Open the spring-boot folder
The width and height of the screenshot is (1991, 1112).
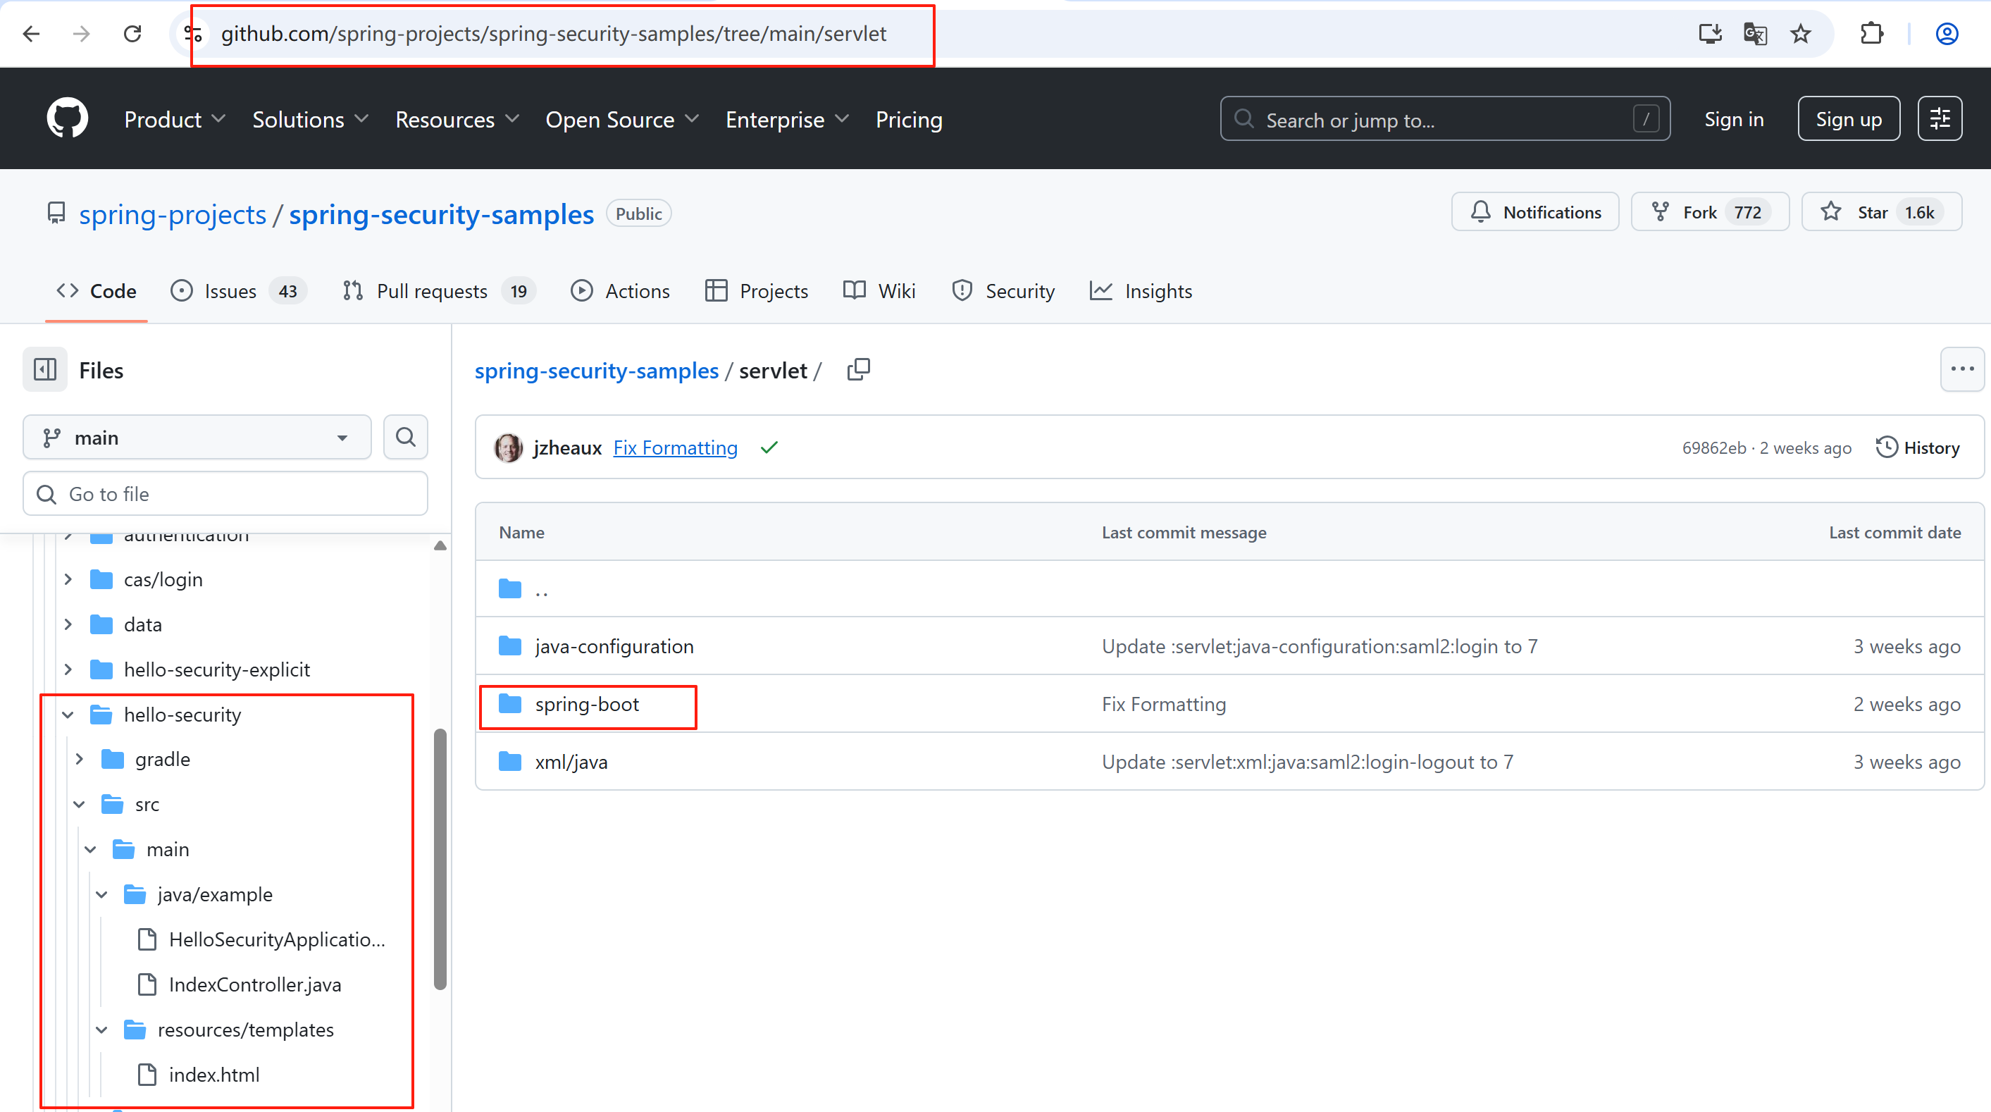(x=587, y=705)
